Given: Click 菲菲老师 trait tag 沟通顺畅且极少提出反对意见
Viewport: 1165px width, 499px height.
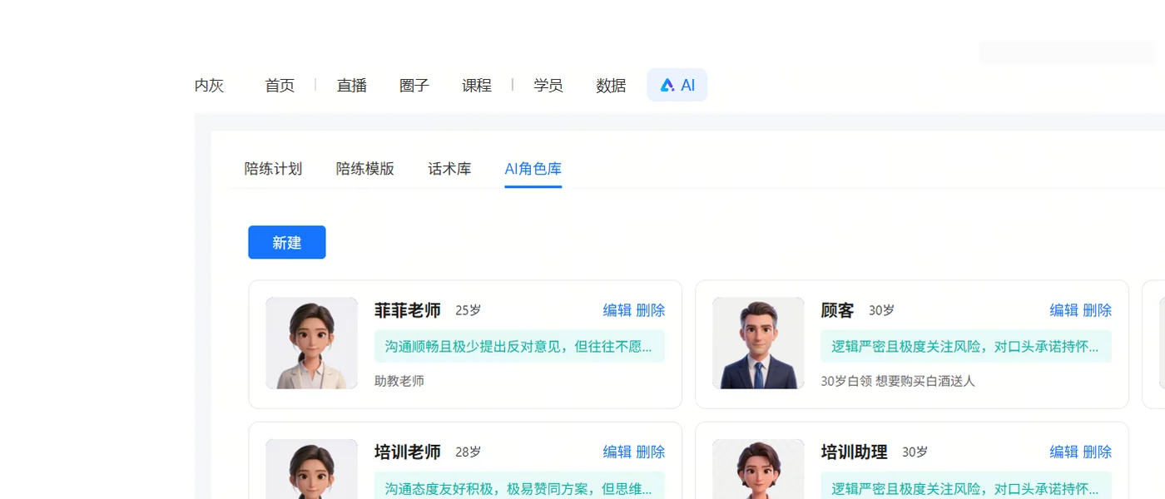Looking at the screenshot, I should [519, 346].
